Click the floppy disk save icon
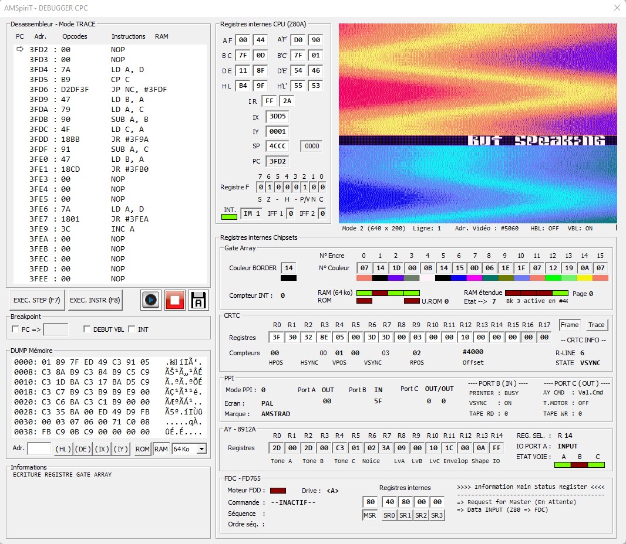Image resolution: width=626 pixels, height=544 pixels. 198,300
